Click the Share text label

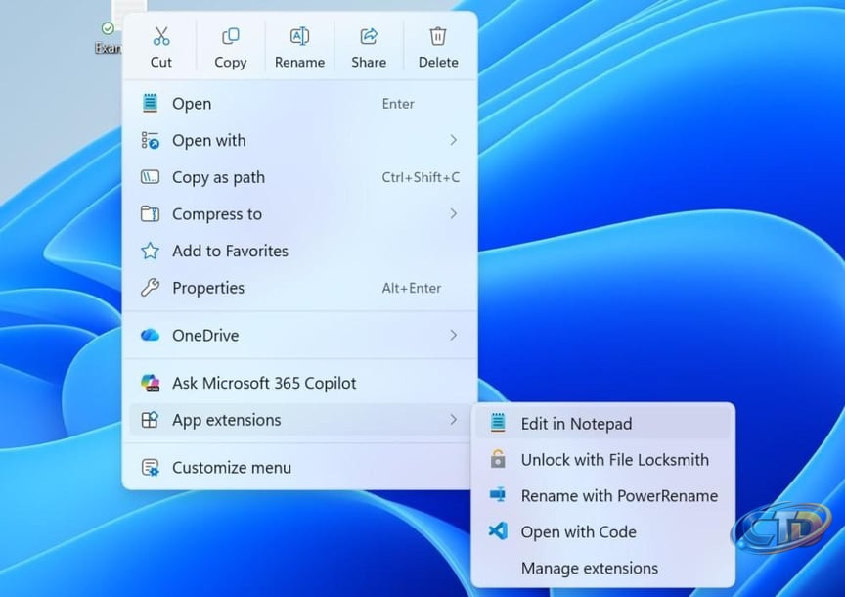[369, 62]
